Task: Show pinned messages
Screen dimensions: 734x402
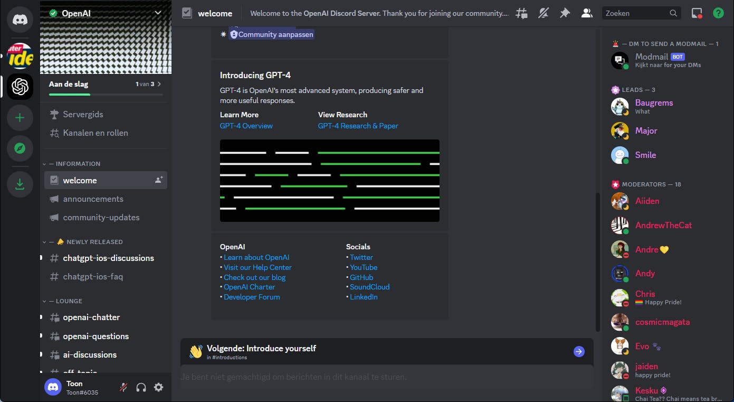Action: pyautogui.click(x=565, y=13)
